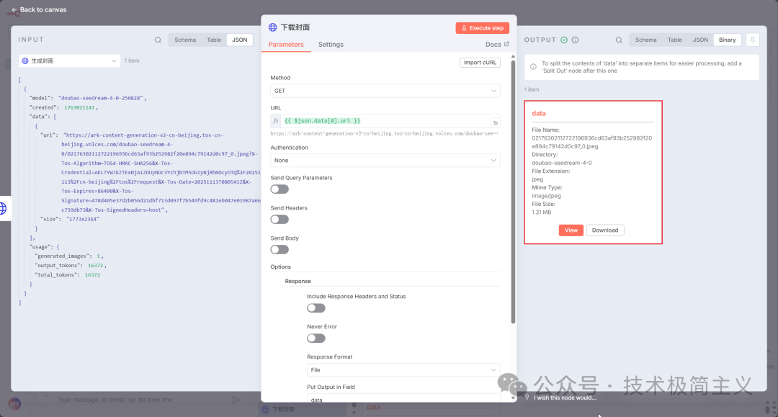Viewport: 778px width, 417px height.
Task: Toggle the Never Error switch
Action: pos(316,338)
